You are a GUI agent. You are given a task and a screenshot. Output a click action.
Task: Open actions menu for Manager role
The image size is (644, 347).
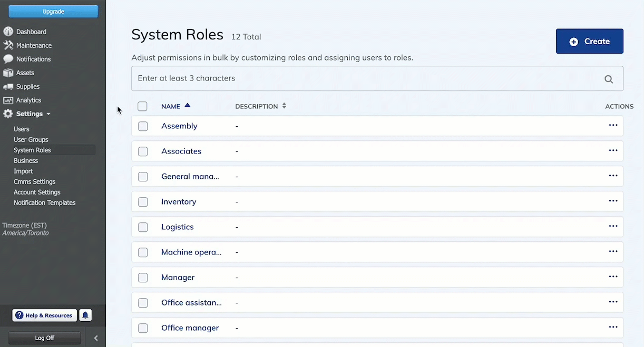click(613, 277)
